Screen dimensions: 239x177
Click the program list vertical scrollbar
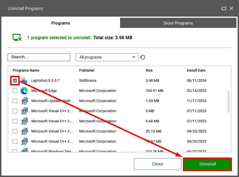click(x=229, y=101)
